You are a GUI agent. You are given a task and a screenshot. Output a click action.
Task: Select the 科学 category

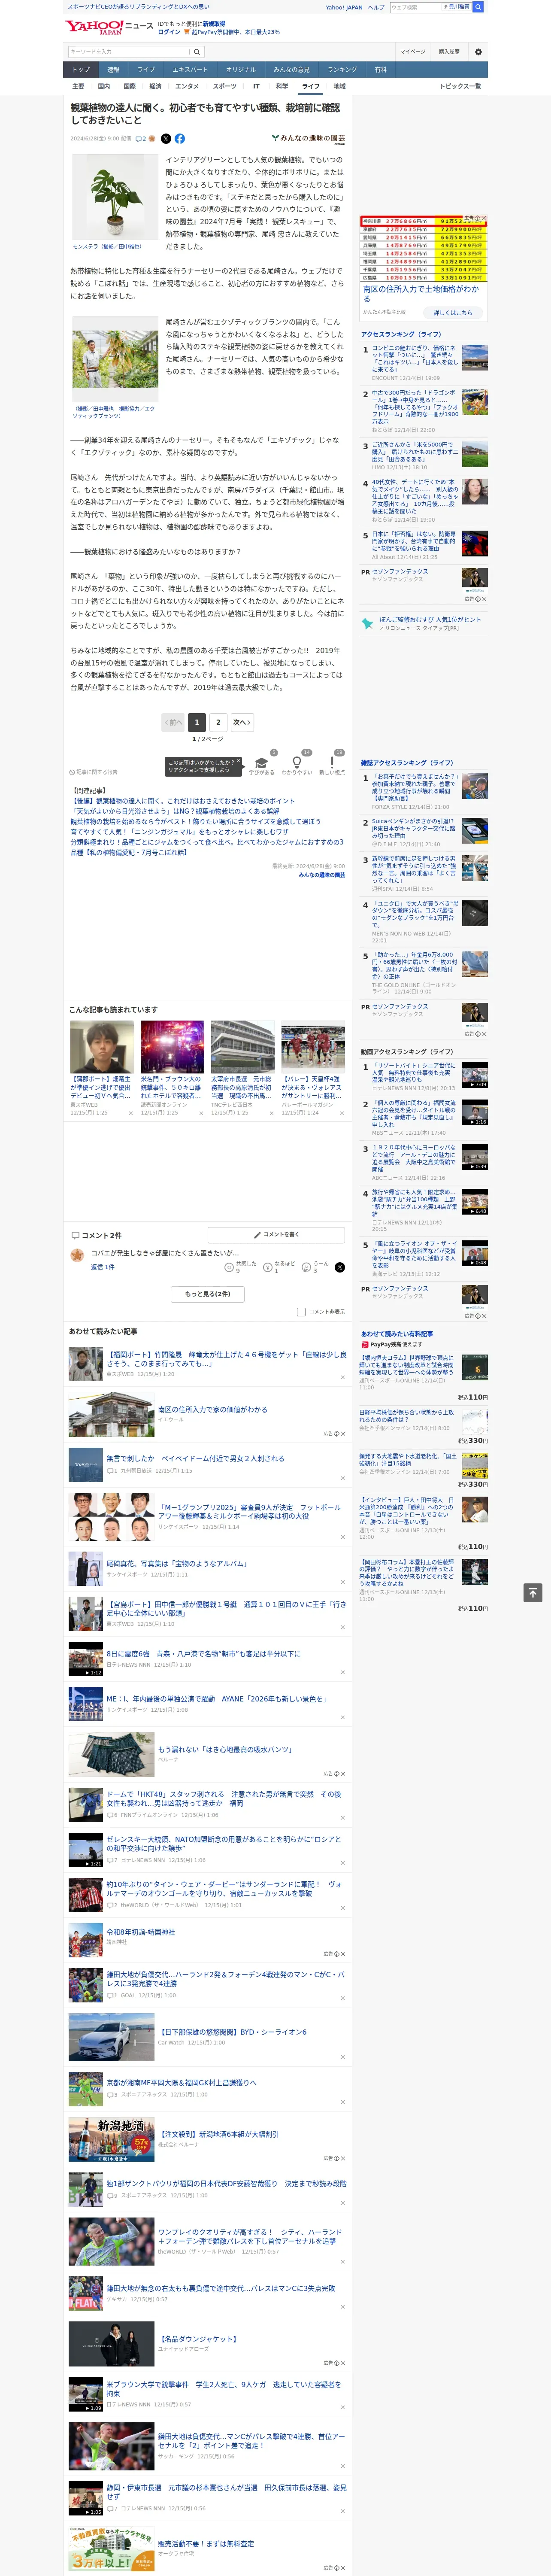(x=282, y=86)
